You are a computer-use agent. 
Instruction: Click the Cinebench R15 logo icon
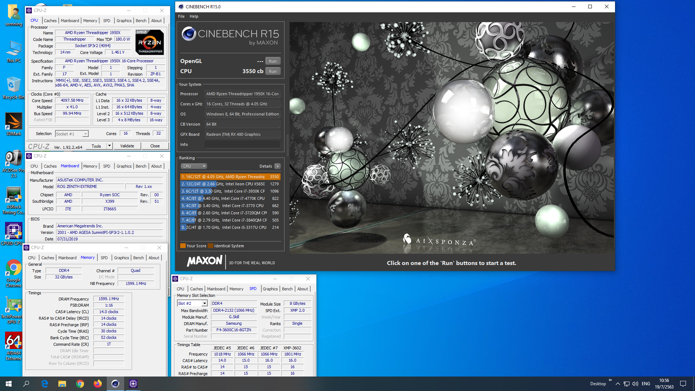pos(189,34)
